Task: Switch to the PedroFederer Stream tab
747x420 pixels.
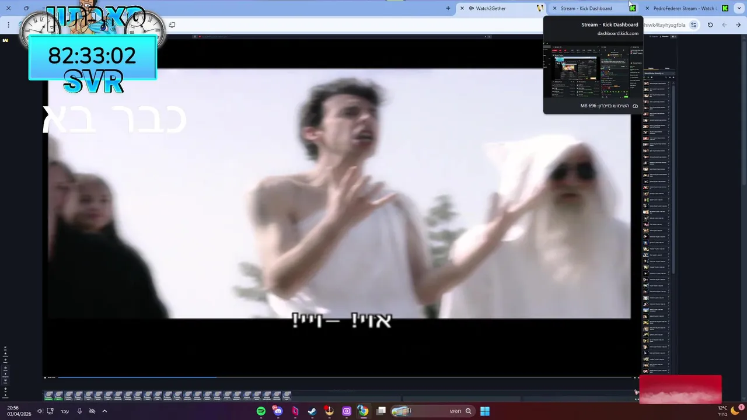Action: [x=686, y=8]
